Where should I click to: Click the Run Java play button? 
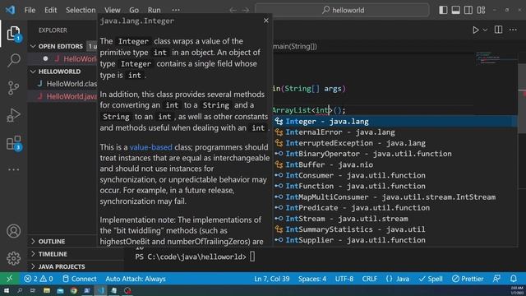[475, 30]
